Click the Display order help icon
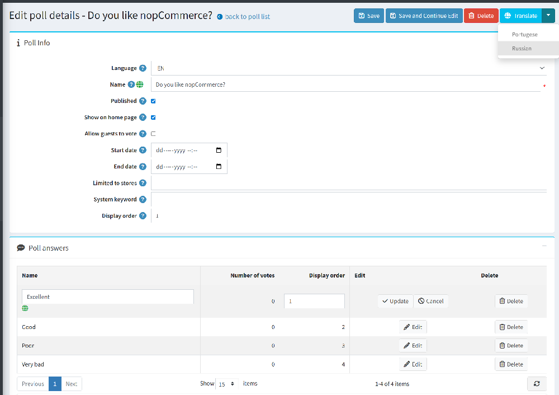The image size is (559, 395). [143, 216]
